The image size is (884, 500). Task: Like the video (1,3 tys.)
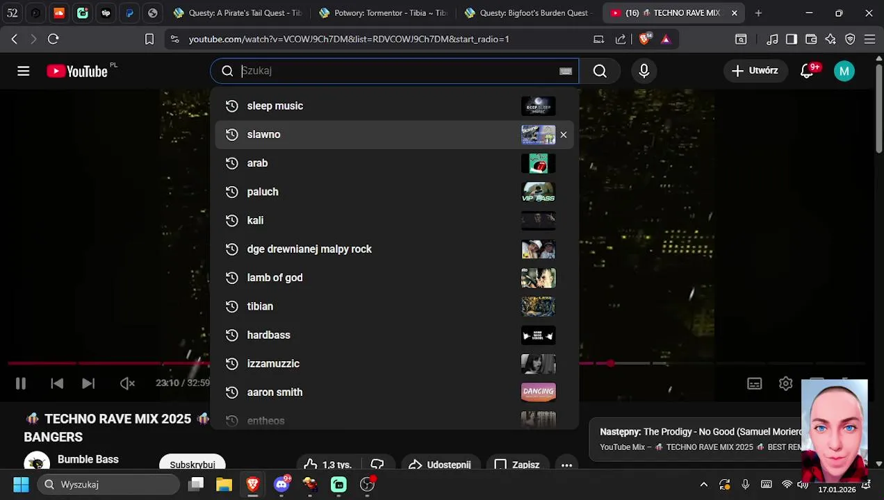[327, 465]
